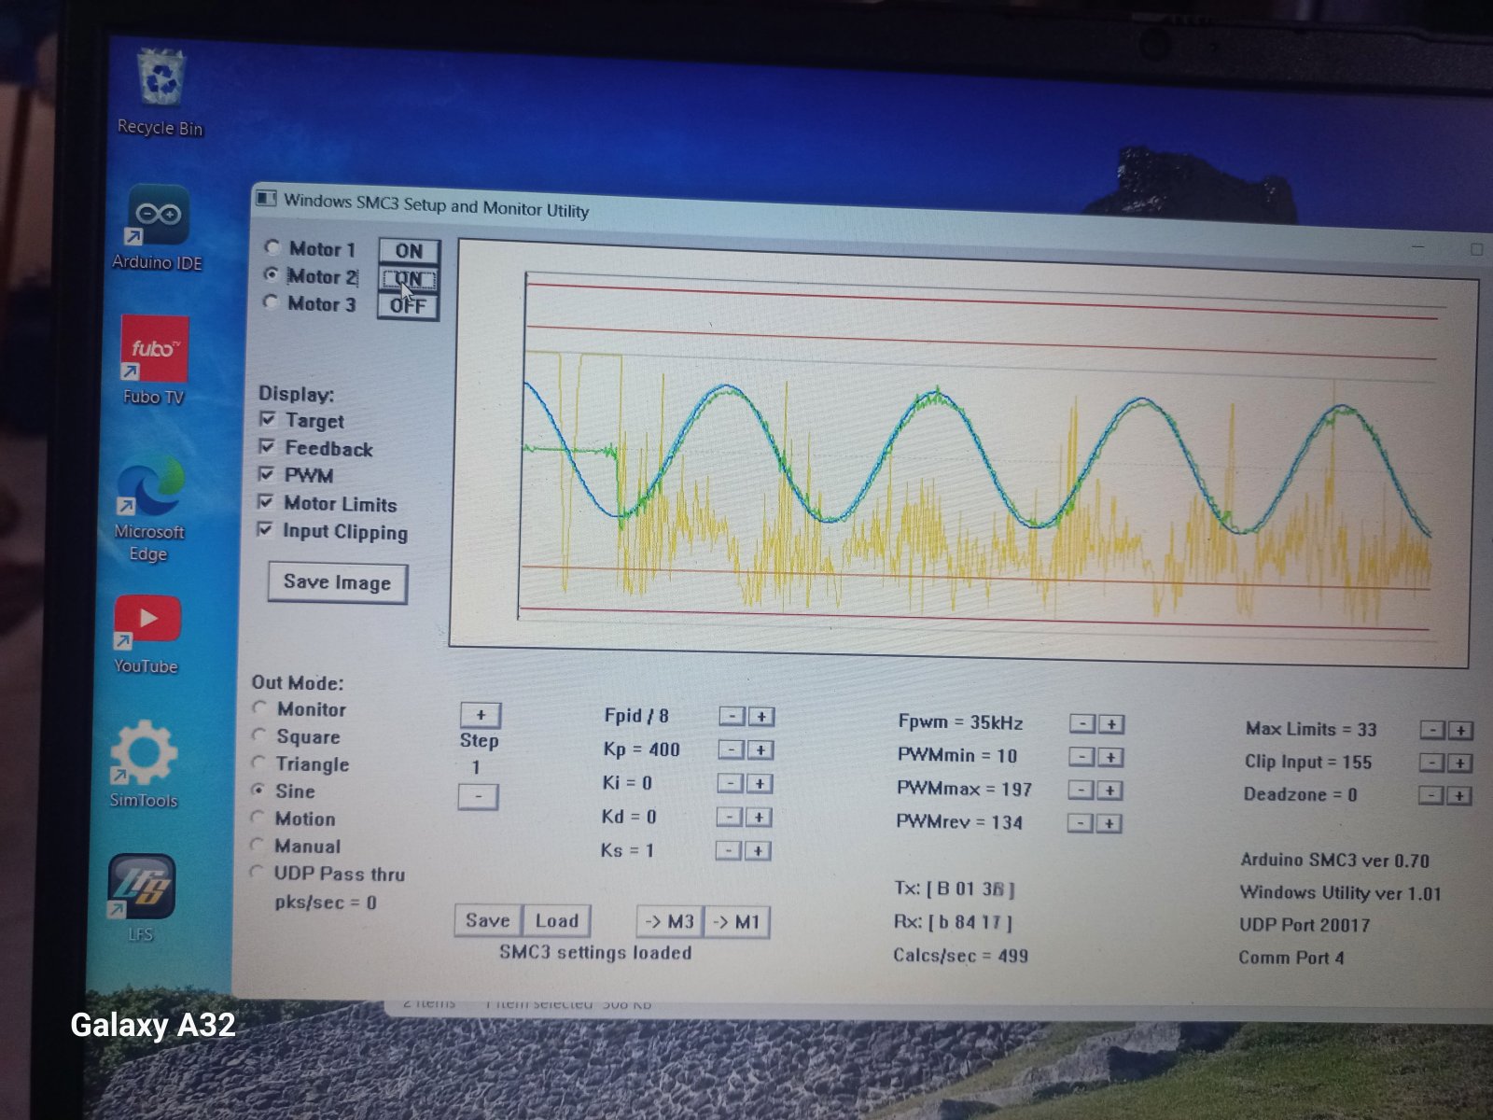Viewport: 1493px width, 1120px height.
Task: Uncheck the Feedback display checkbox
Action: tap(268, 446)
